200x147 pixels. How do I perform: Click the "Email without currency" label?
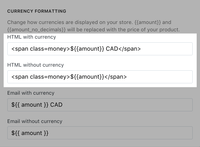(x=35, y=121)
